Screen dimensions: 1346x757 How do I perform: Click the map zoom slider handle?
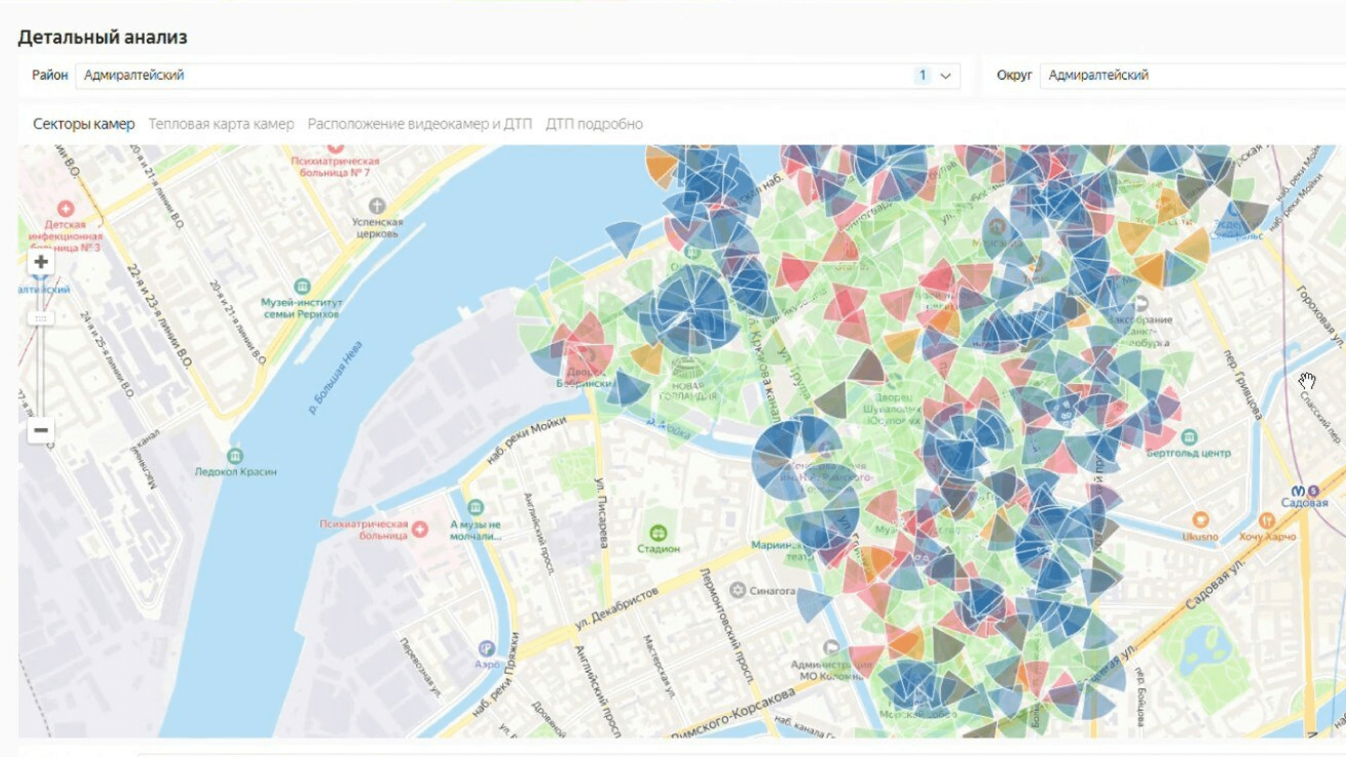40,318
